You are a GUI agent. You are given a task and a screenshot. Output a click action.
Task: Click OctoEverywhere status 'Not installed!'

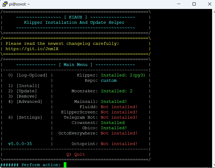coord(119,133)
